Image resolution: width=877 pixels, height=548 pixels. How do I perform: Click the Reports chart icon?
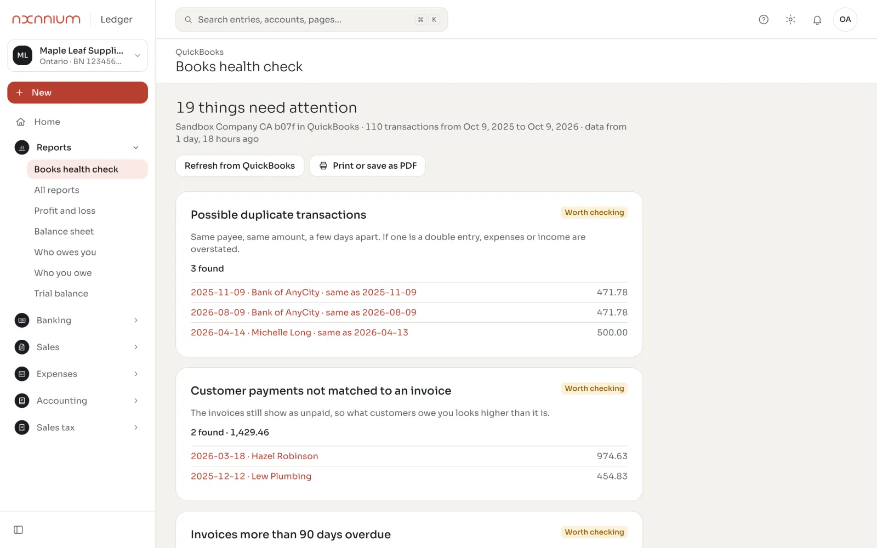click(22, 147)
